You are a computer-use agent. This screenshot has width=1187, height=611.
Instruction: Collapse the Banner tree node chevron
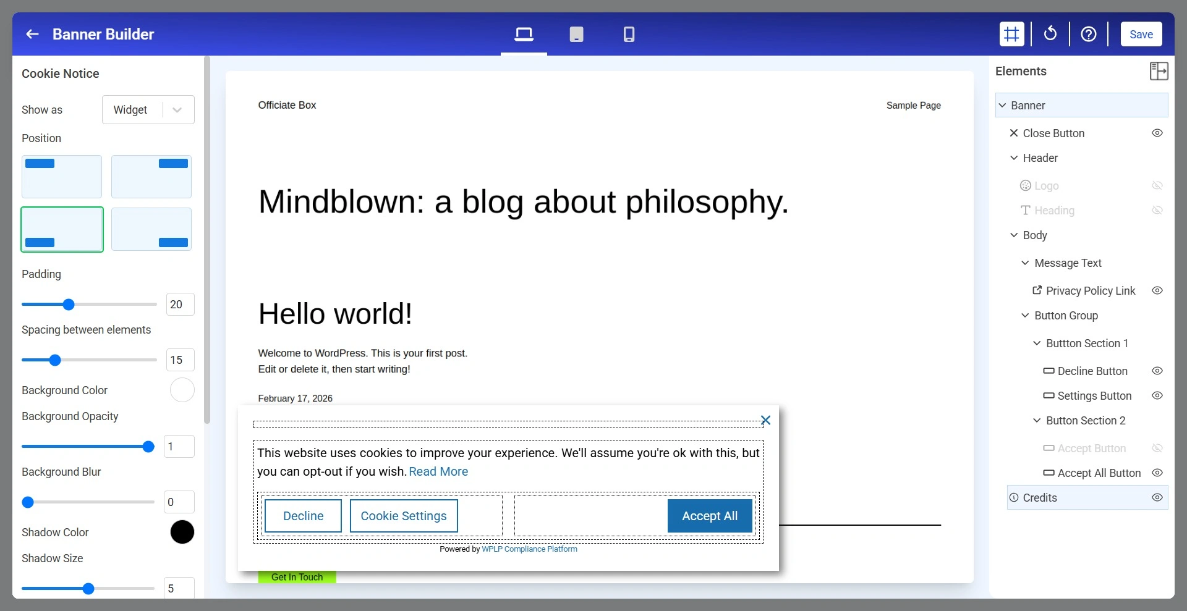click(1002, 105)
